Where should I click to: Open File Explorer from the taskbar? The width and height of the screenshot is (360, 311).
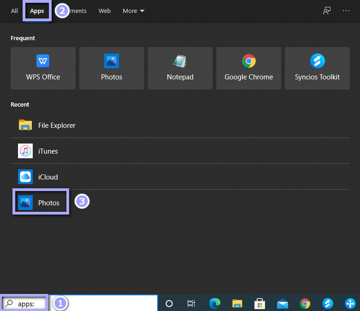coord(237,304)
